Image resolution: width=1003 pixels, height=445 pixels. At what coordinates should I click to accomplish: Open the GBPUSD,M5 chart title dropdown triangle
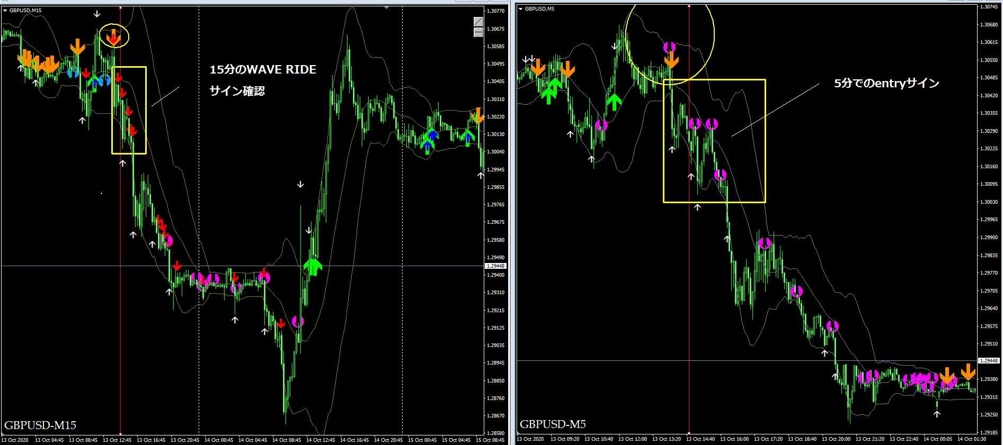pyautogui.click(x=521, y=8)
